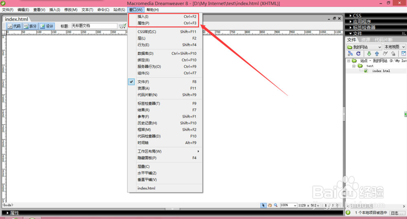Click the green Get files arrow
The width and height of the screenshot is (407, 219).
tap(369, 54)
